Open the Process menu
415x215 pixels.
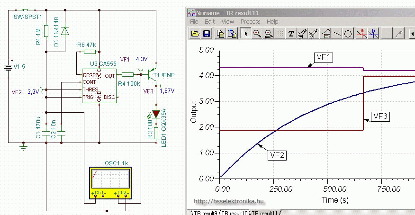(250, 22)
